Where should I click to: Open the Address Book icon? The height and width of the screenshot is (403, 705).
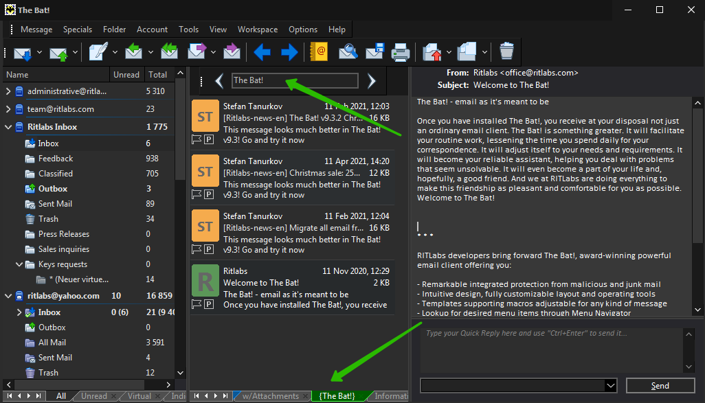(x=319, y=51)
